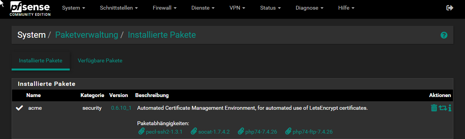Screen dimensions: 465x139
Task: Switch to the Verfügbare Pakete tab
Action: 100,61
